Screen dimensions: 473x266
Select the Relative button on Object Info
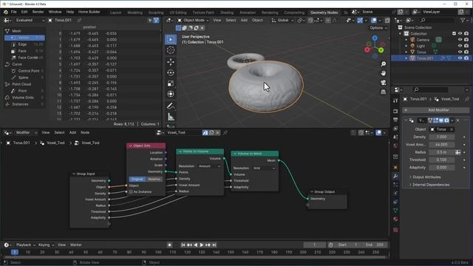point(154,179)
